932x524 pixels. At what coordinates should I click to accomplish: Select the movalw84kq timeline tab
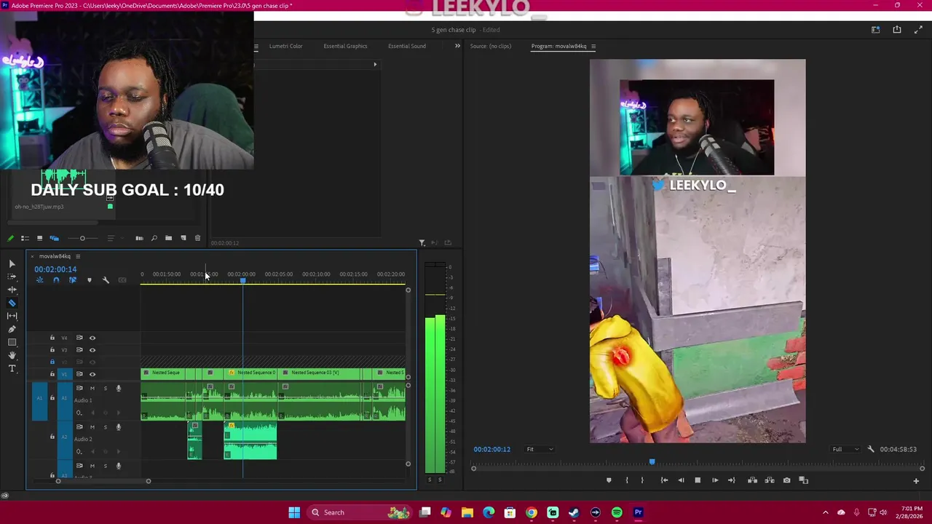click(x=55, y=256)
